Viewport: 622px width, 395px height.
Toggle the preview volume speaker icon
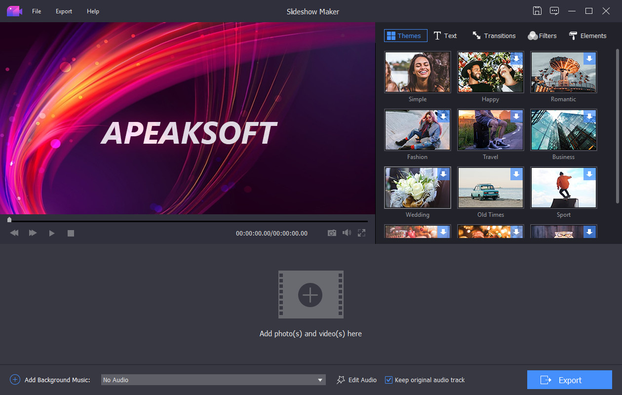[347, 233]
